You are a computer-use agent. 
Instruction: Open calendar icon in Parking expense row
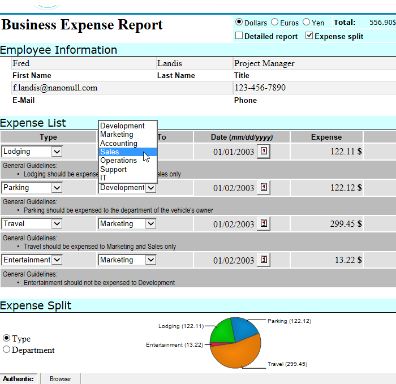pos(264,188)
